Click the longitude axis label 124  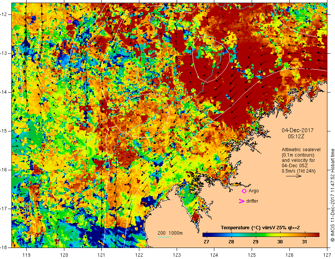pyautogui.click(x=214, y=255)
